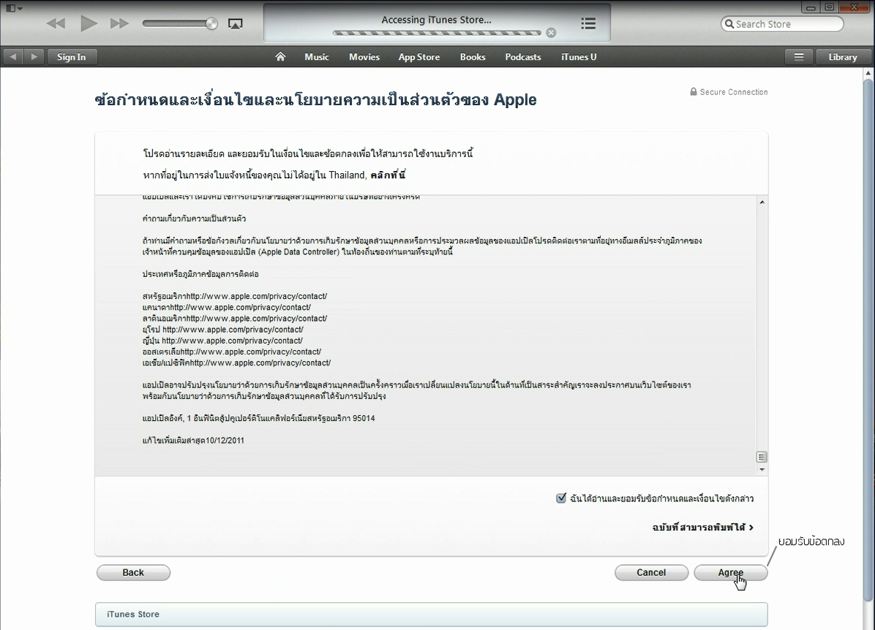This screenshot has height=630, width=875.
Task: Close the iTunes window
Action: coord(854,7)
